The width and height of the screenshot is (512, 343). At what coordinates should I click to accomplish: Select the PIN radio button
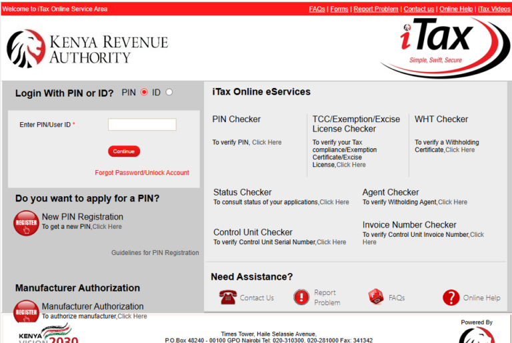click(144, 92)
